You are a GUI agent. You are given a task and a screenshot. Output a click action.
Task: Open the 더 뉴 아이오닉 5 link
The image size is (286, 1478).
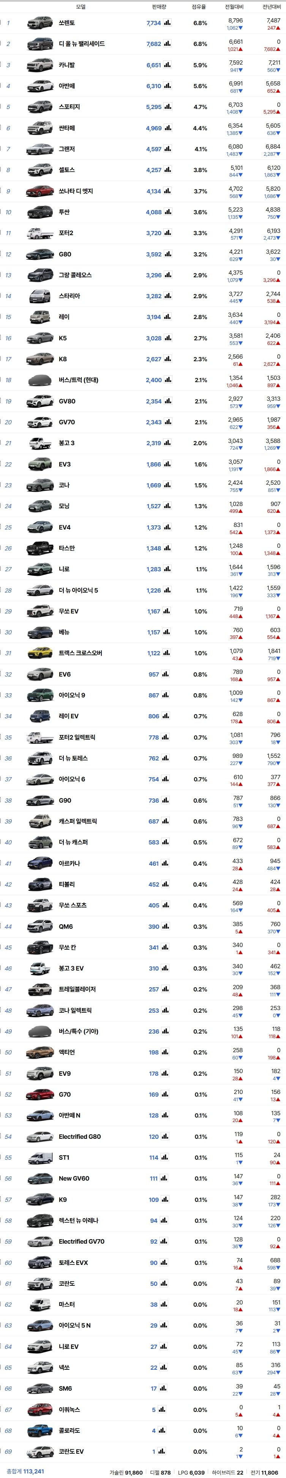click(79, 590)
